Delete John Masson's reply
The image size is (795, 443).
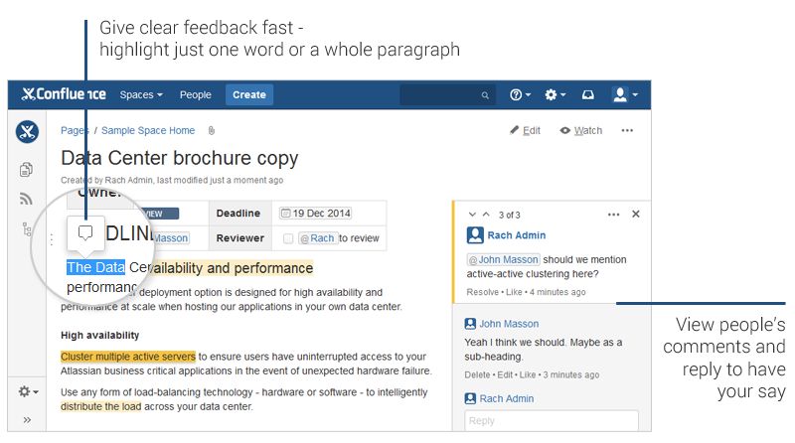[477, 374]
